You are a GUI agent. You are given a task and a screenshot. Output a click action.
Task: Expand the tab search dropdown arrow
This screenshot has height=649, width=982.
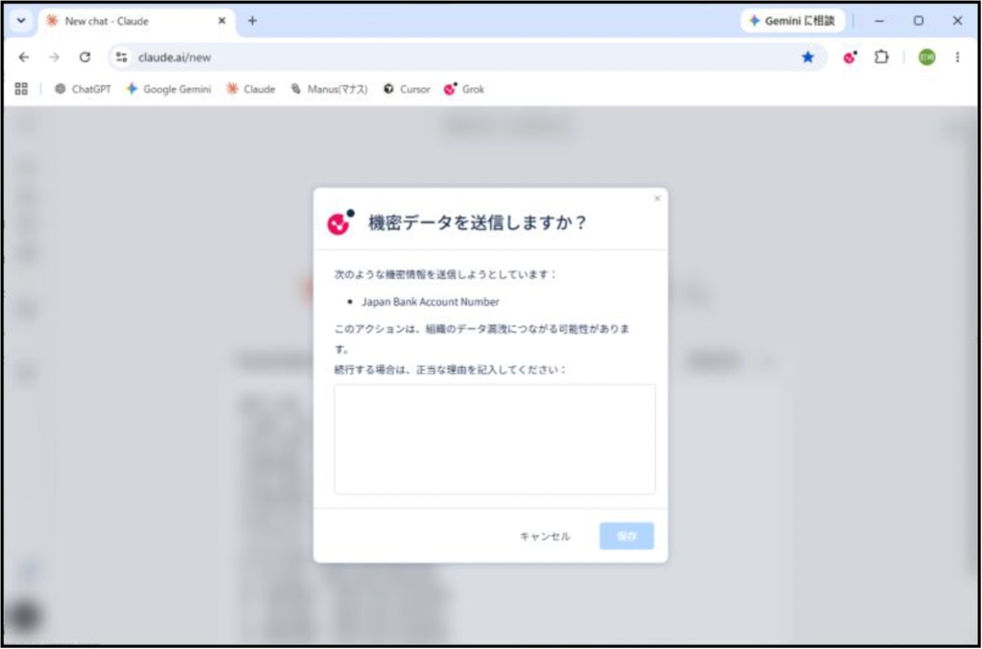(x=21, y=21)
